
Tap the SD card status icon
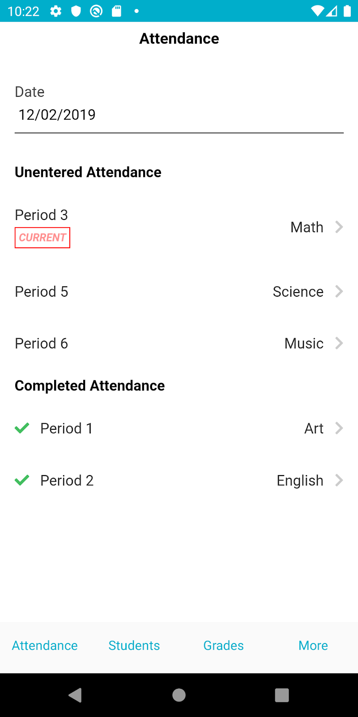[116, 11]
